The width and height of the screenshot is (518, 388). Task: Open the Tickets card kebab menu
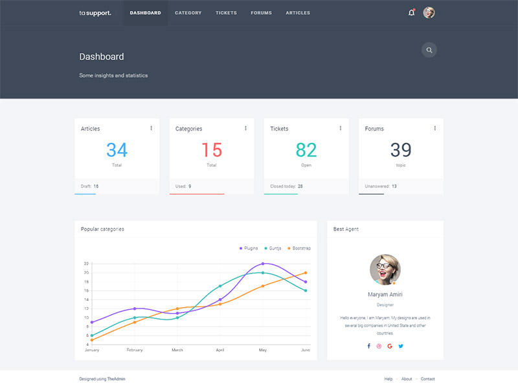(x=341, y=128)
